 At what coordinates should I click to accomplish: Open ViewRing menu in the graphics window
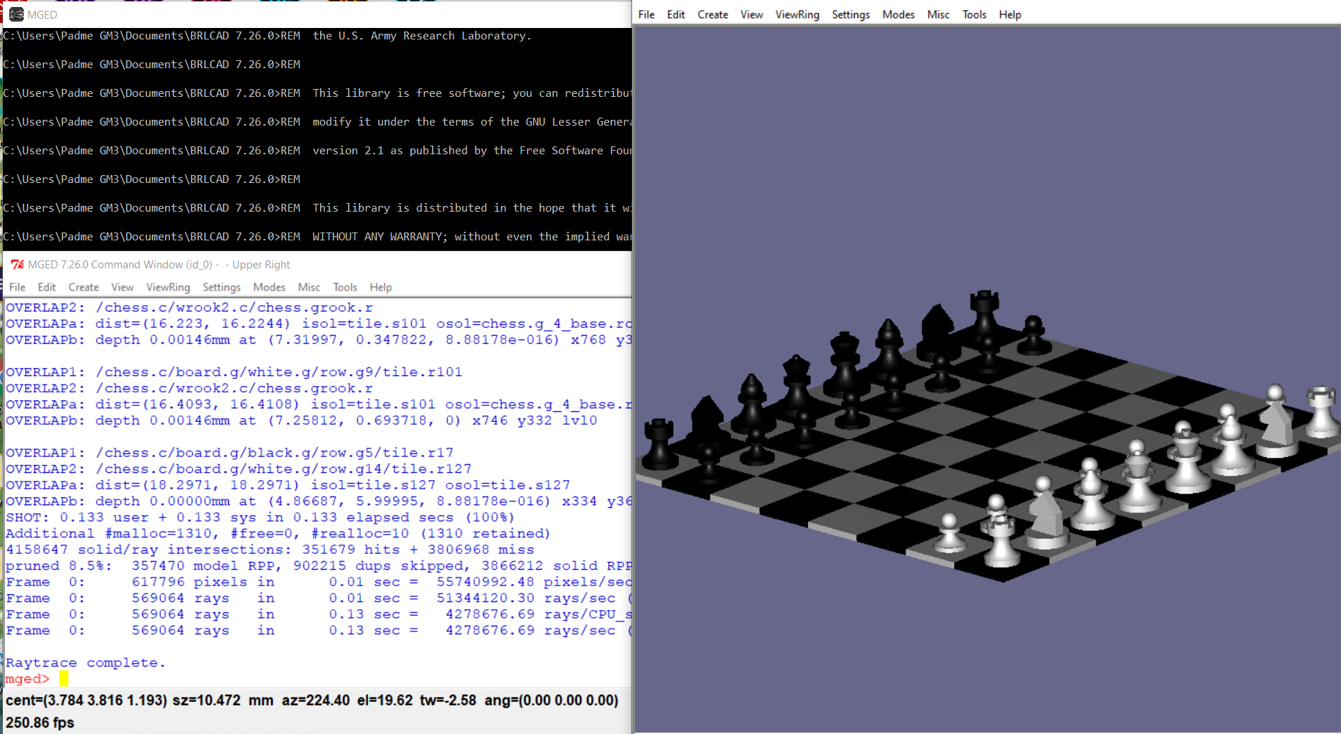point(796,14)
